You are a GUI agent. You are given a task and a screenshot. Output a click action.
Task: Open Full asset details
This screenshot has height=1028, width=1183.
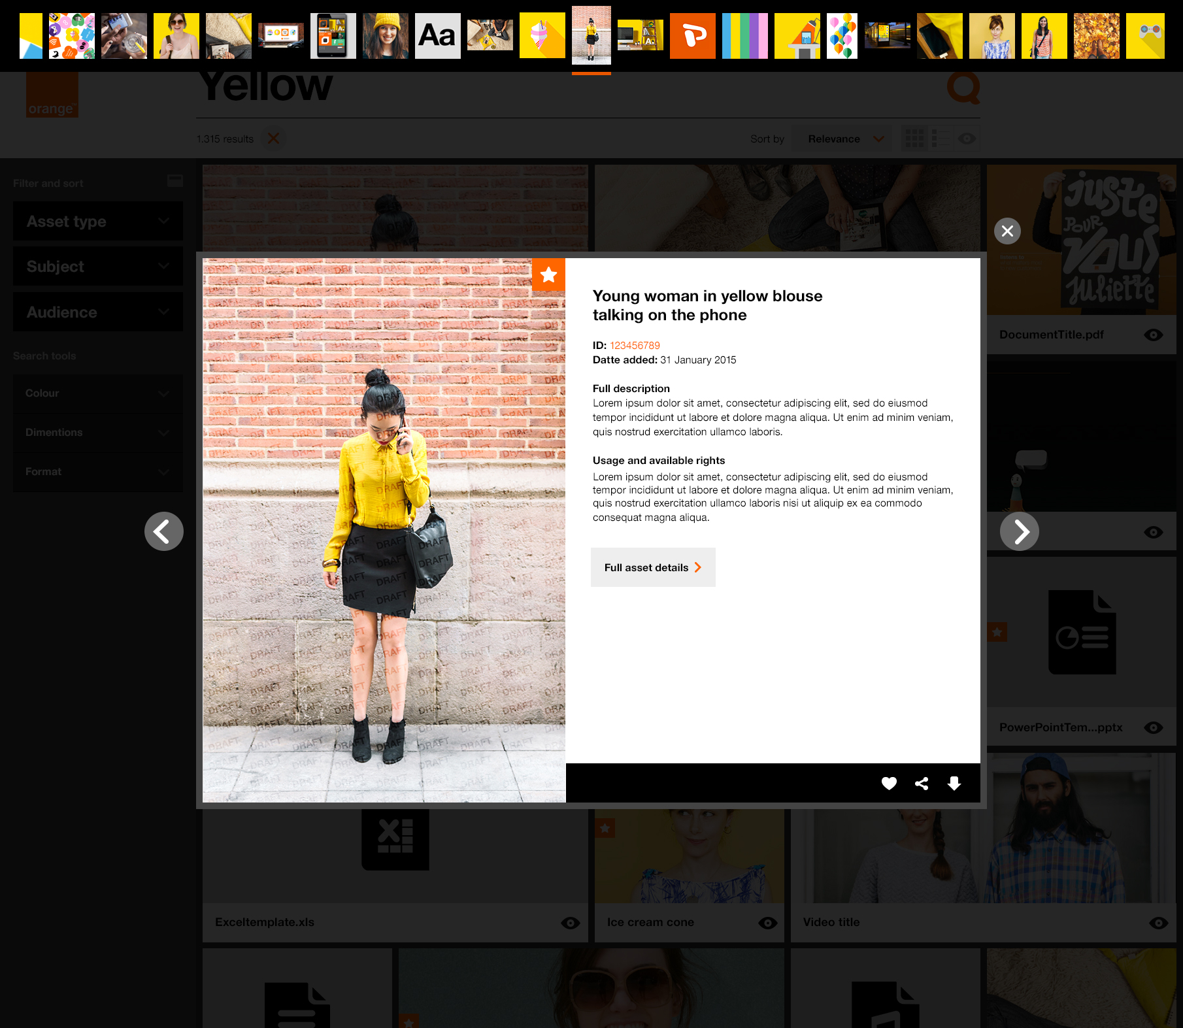tap(652, 567)
